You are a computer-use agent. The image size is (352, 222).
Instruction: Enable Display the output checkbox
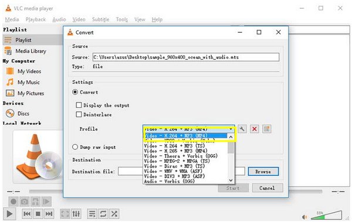(x=79, y=105)
